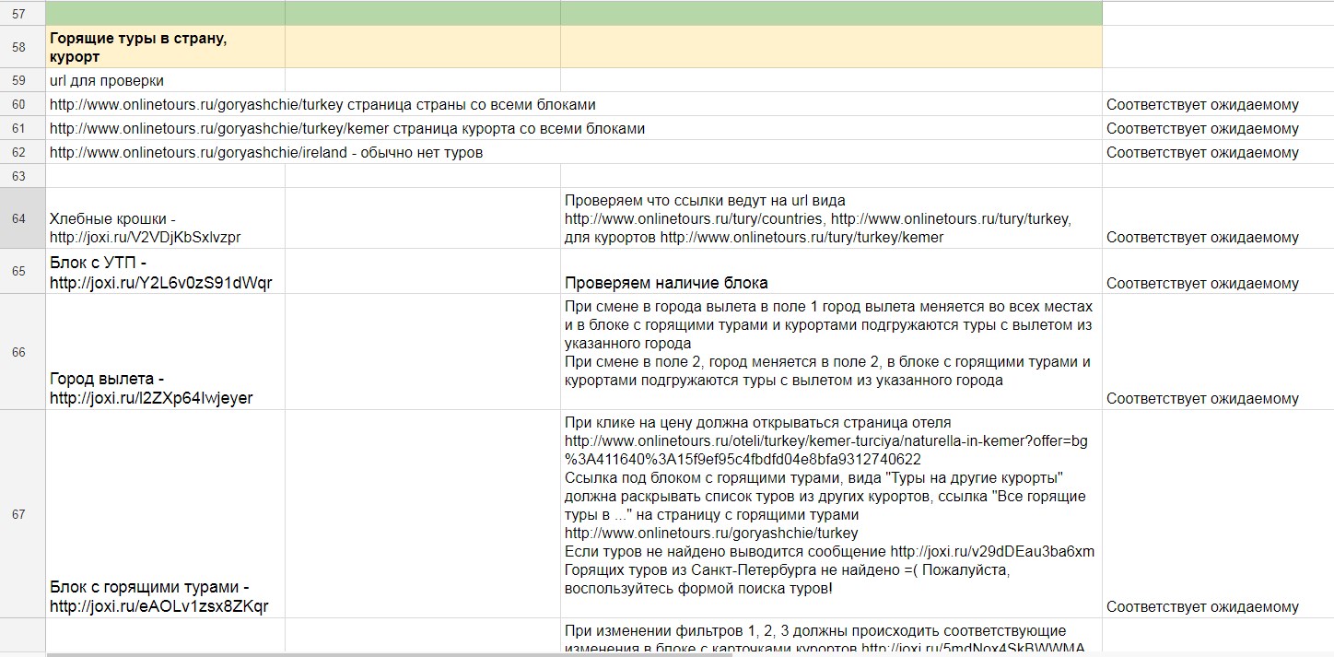
Task: Click the 'Блок с УТП' cell
Action: click(x=165, y=271)
